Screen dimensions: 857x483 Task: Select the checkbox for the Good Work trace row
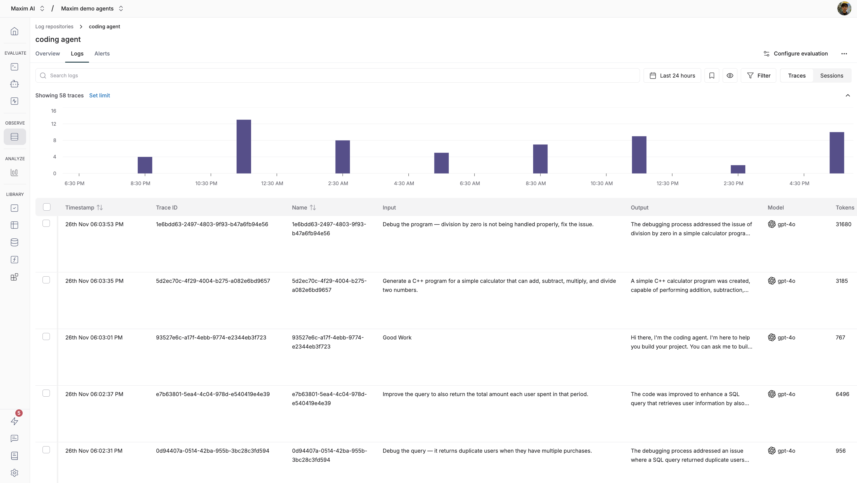click(46, 336)
